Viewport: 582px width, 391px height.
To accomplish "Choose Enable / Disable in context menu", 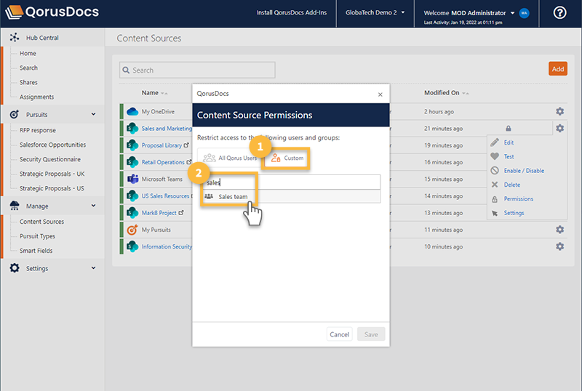I will (524, 171).
